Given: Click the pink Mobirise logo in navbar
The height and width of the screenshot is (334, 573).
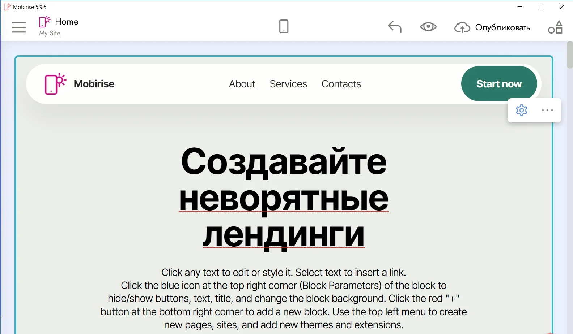Looking at the screenshot, I should (55, 84).
